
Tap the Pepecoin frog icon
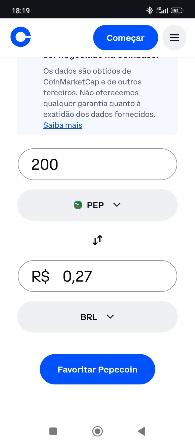(x=78, y=205)
